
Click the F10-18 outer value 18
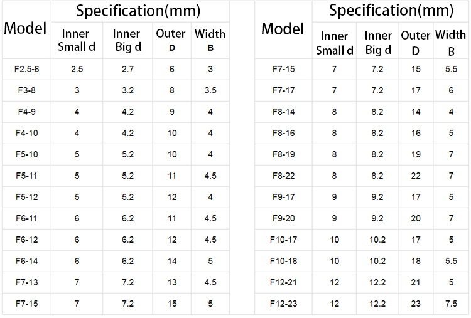416,261
